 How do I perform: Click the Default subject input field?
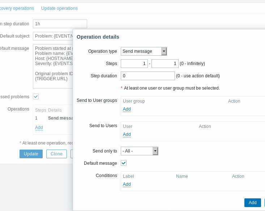(53, 36)
